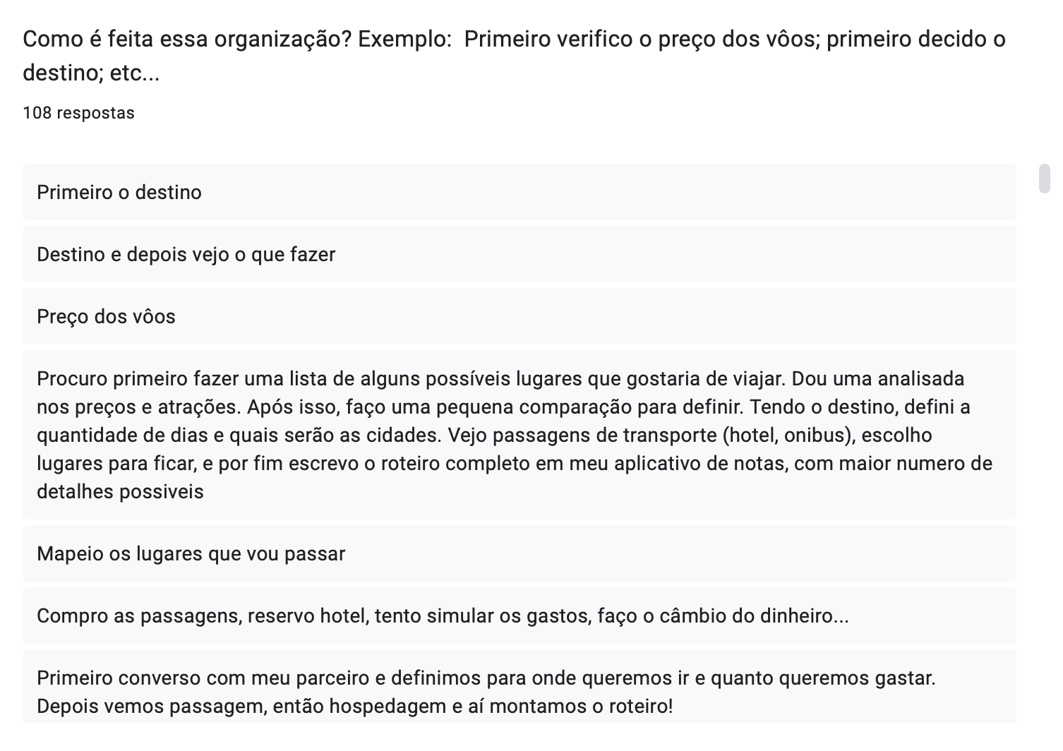Screen dimensions: 1063x751
Task: Click the phrase 'quanto queremos gastar' in the last response
Action: click(x=822, y=678)
